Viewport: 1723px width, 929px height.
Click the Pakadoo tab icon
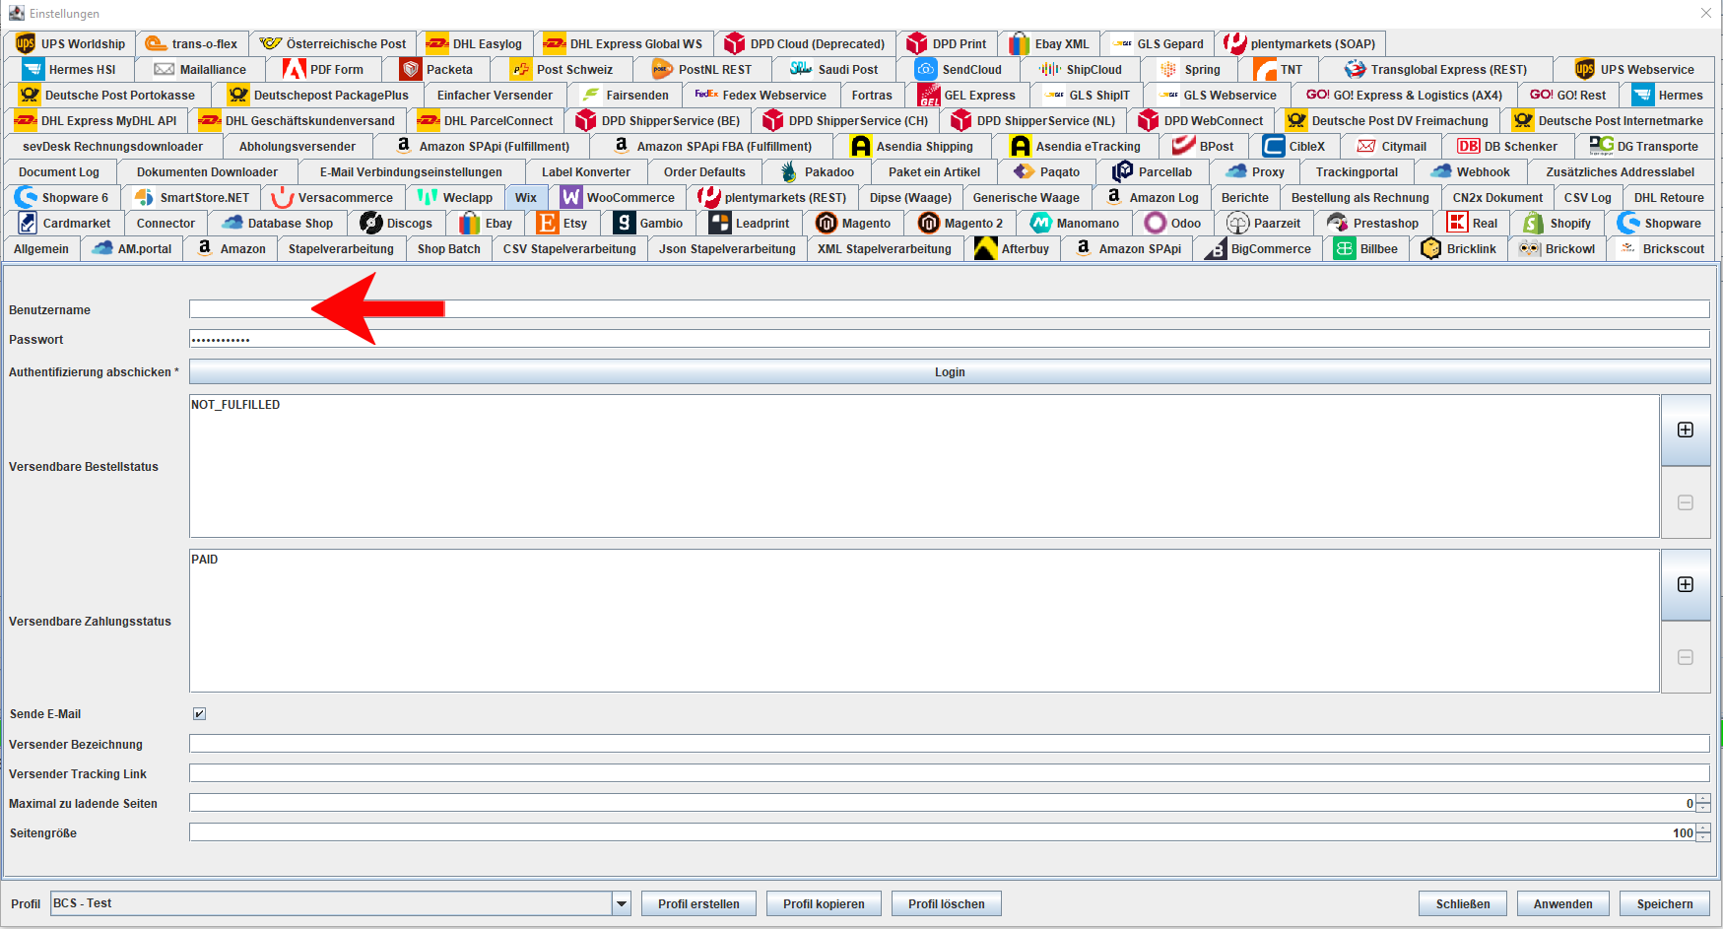coord(789,171)
